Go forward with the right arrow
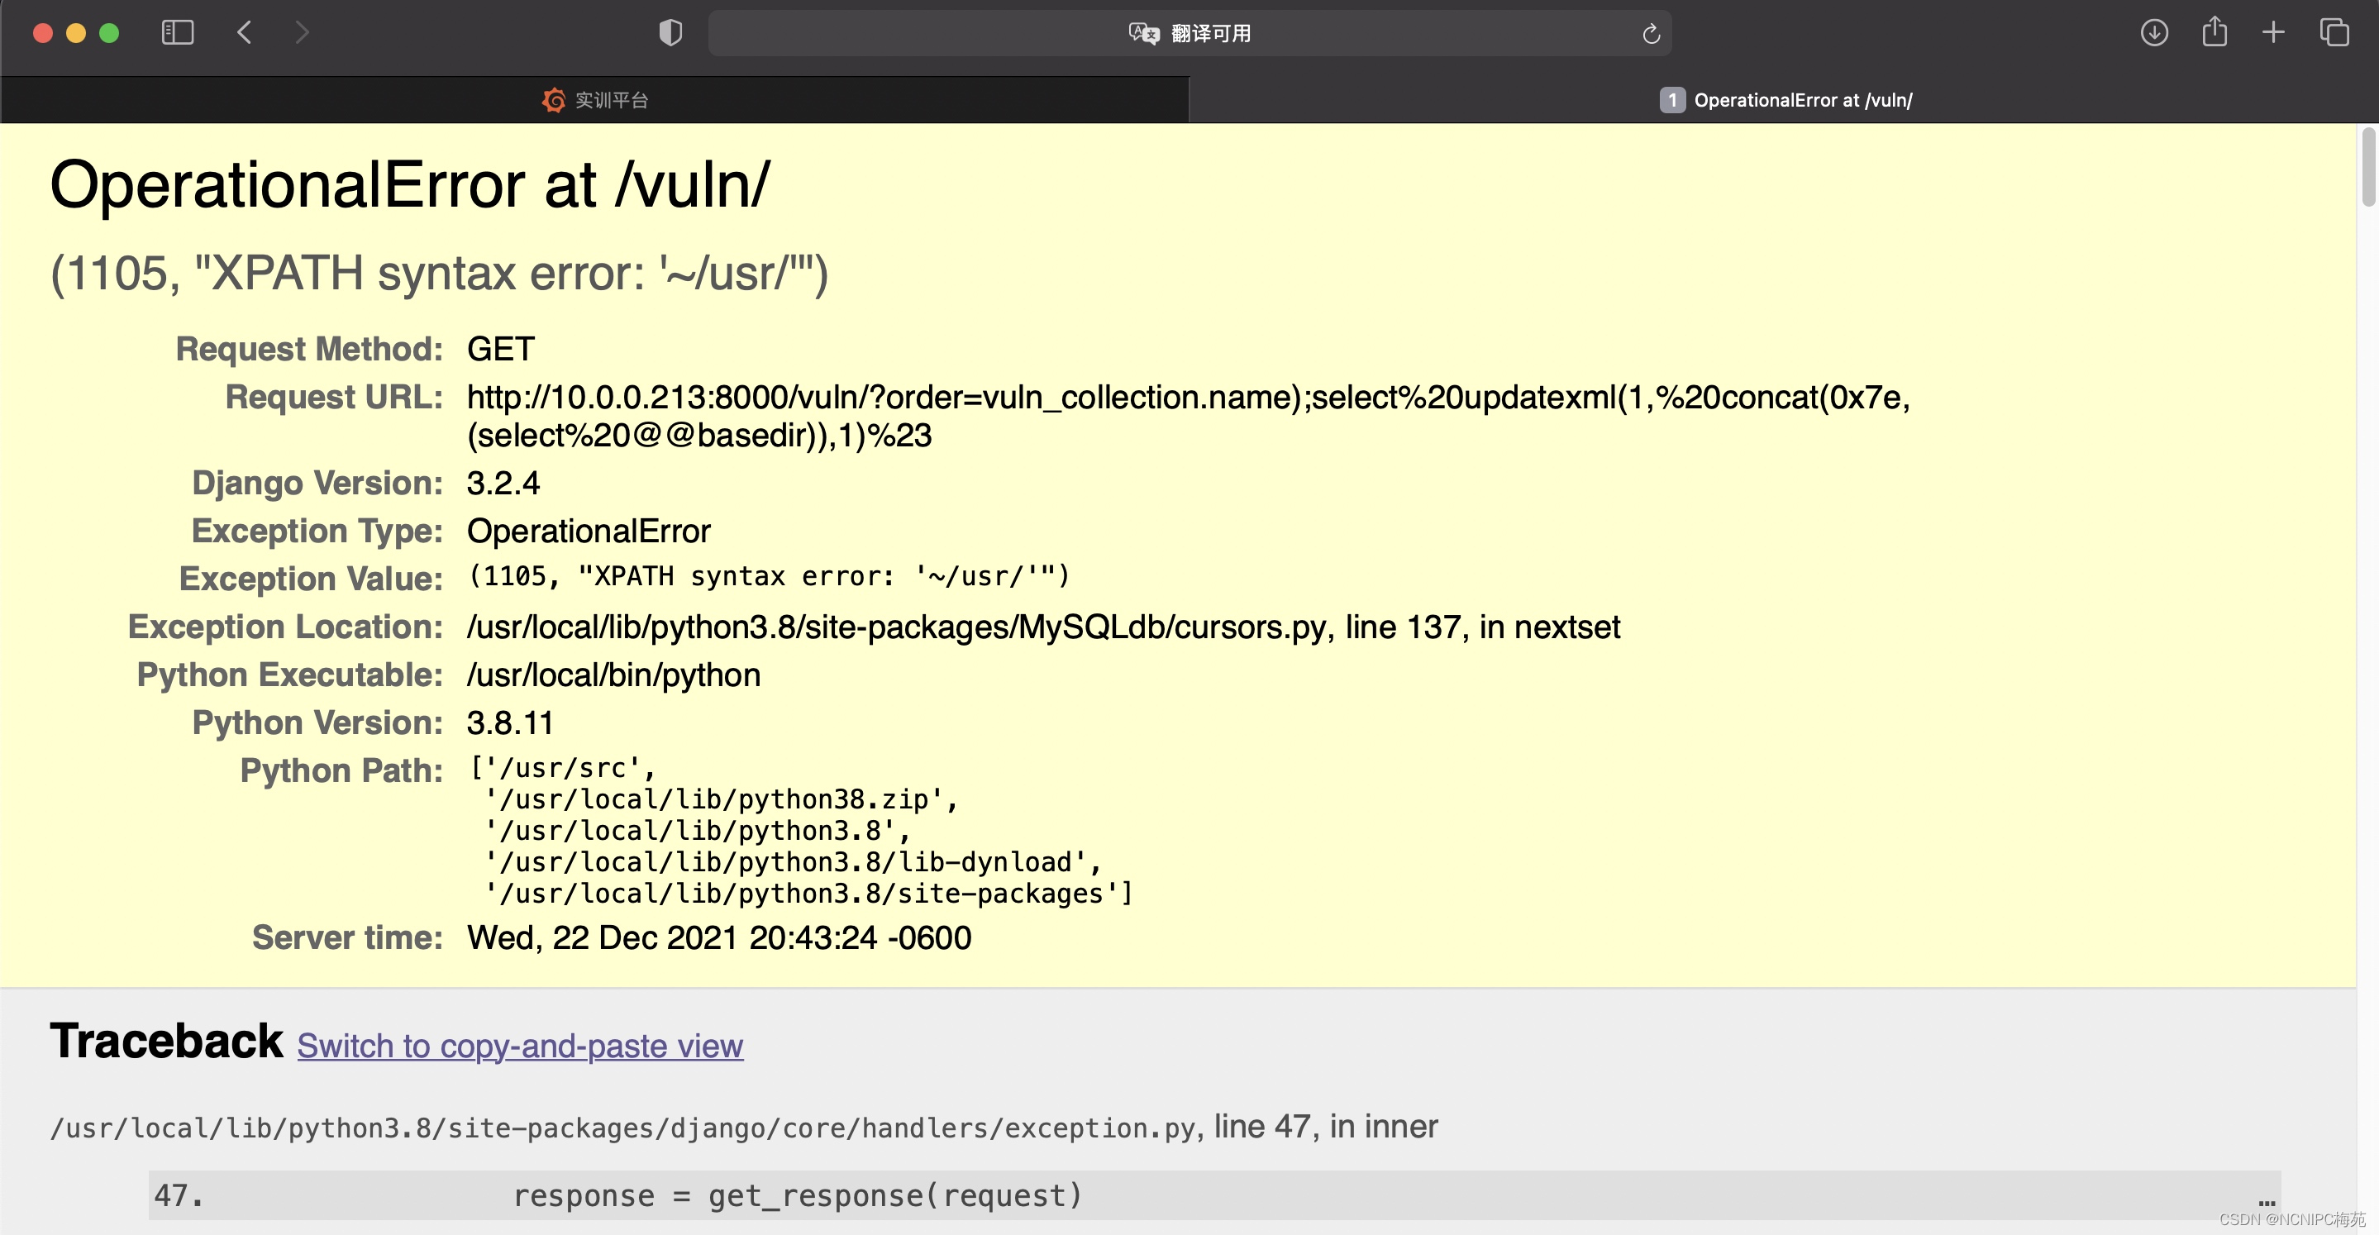This screenshot has height=1235, width=2379. coord(301,33)
